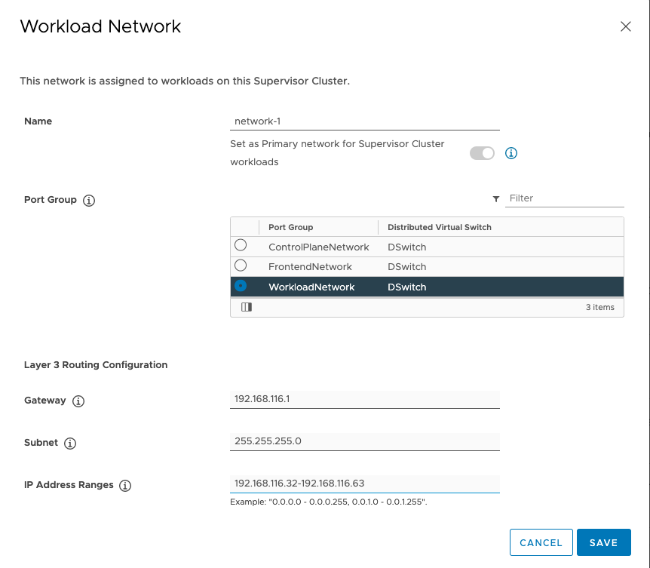Open the column picker icon in table footer
650x568 pixels.
coord(246,307)
